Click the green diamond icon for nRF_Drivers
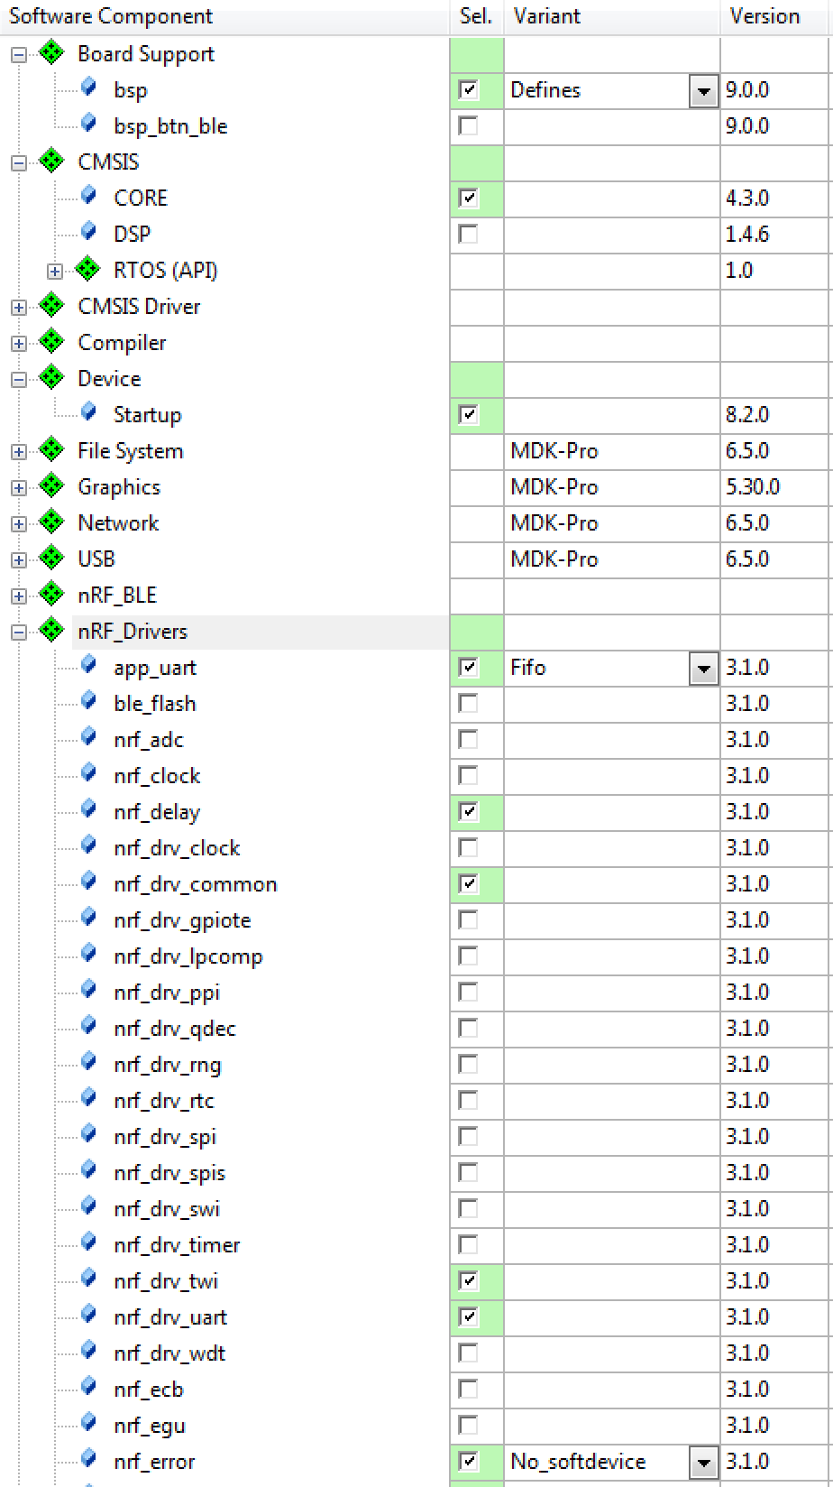833x1487 pixels. click(x=52, y=631)
